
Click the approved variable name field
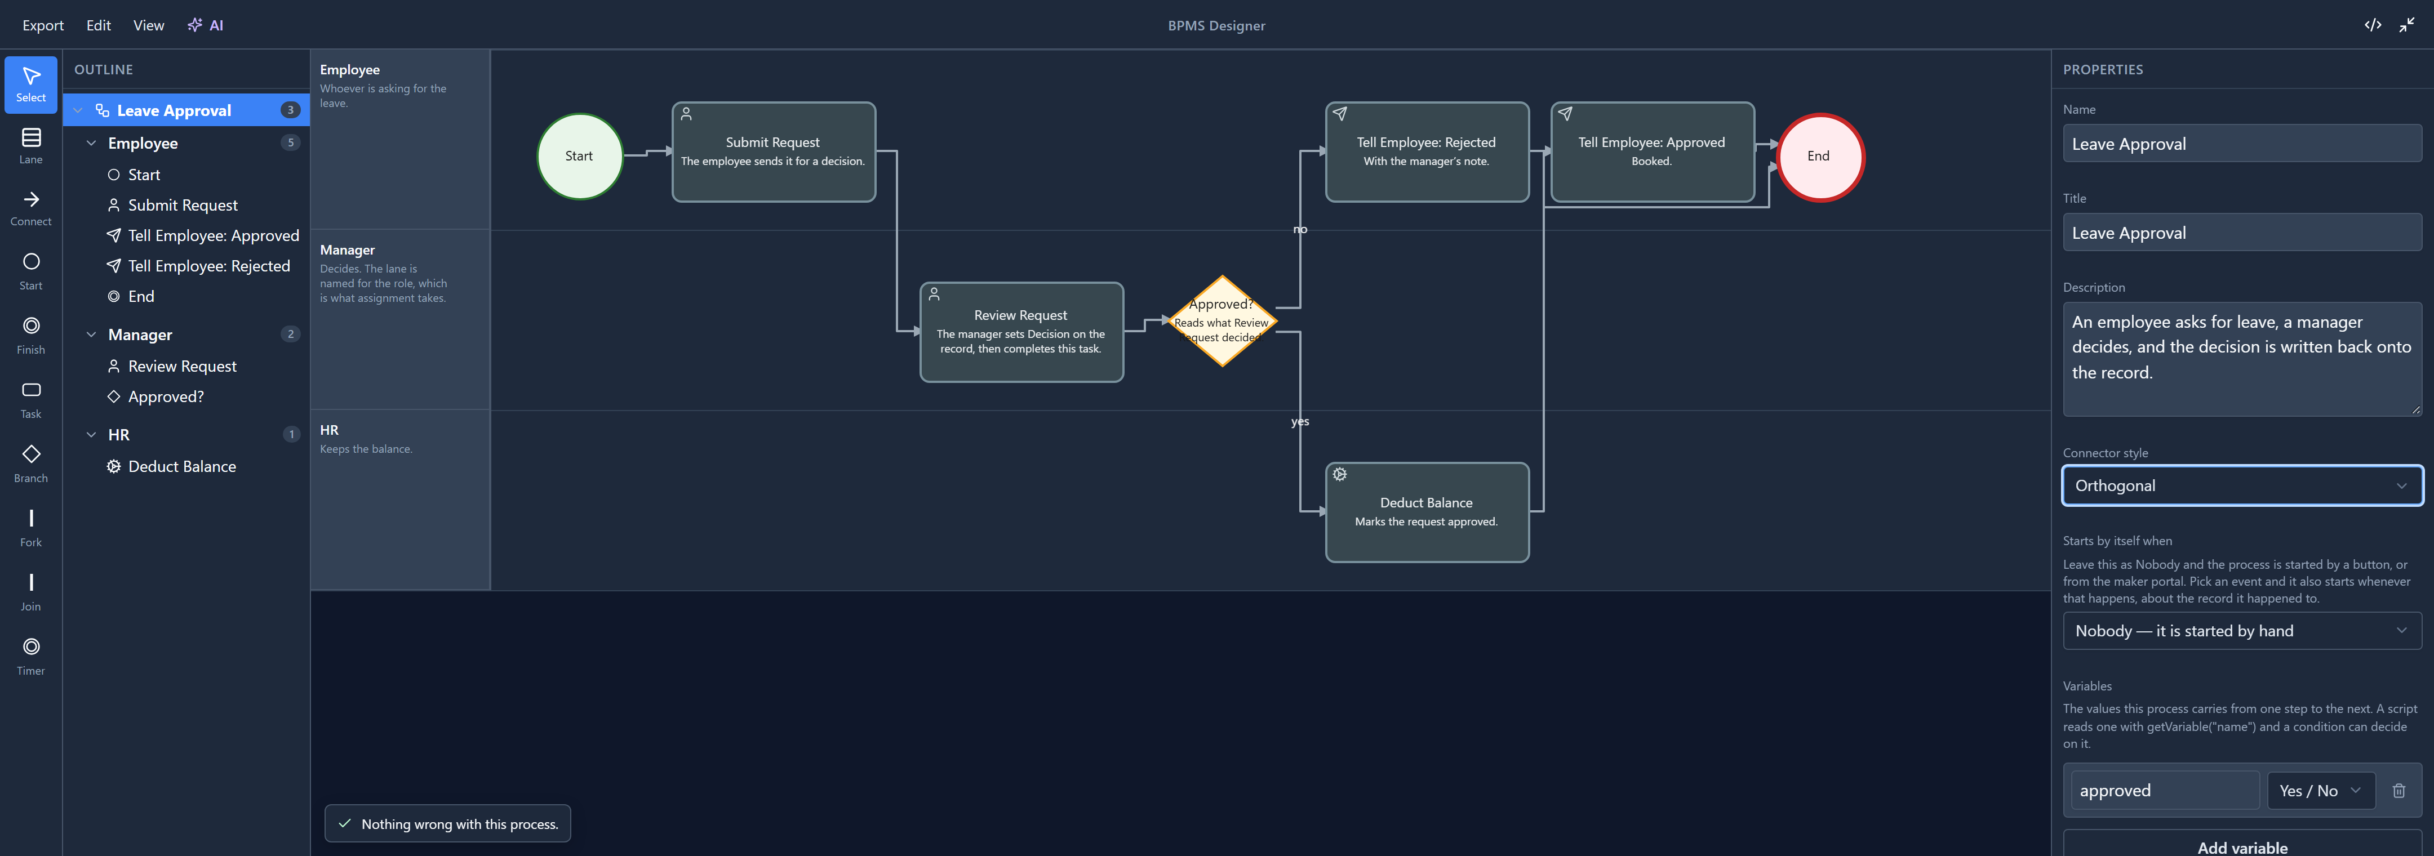2164,791
